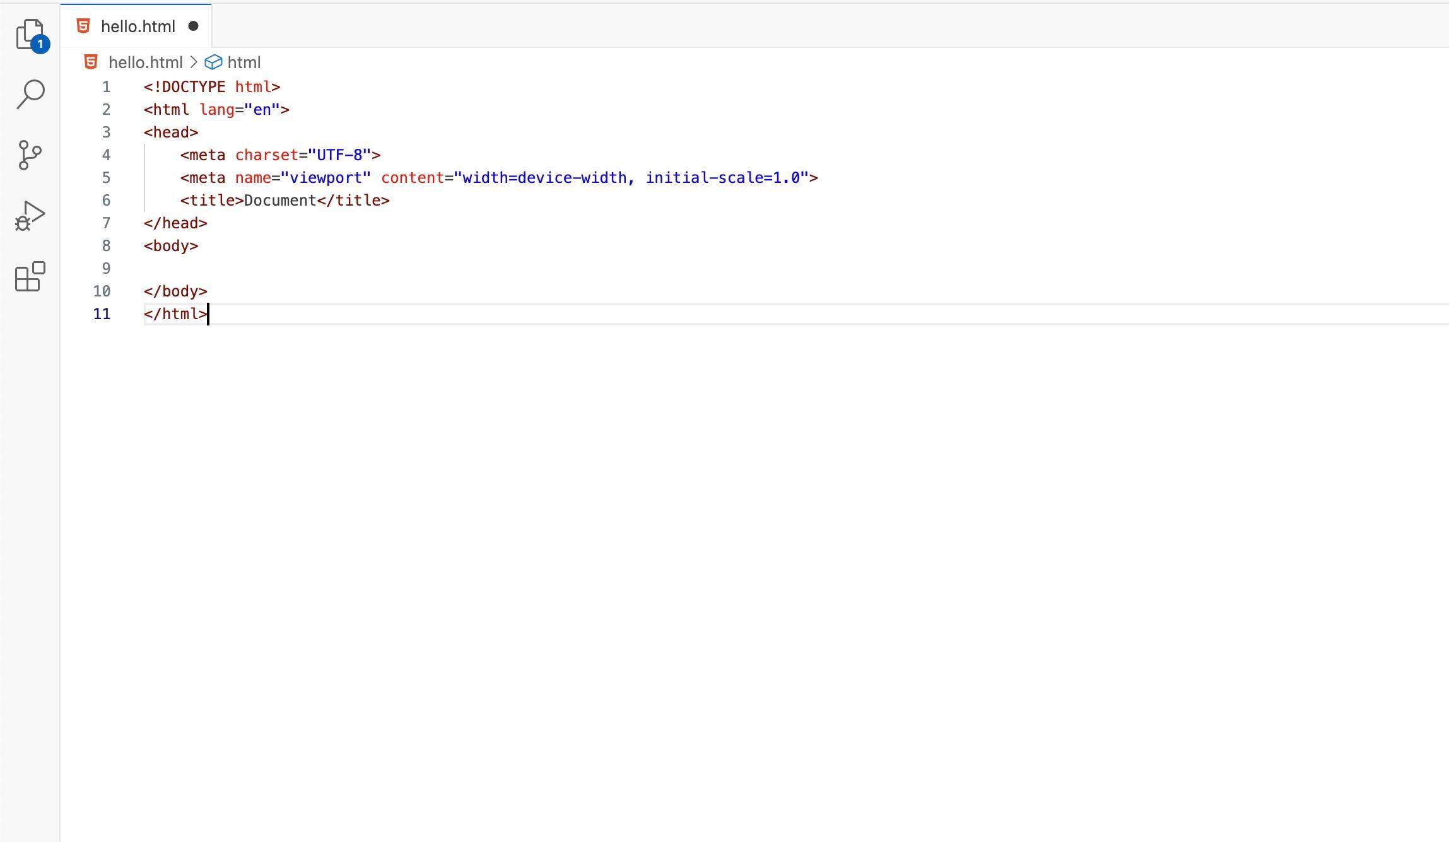Open the html breadcrumb symbol list
This screenshot has height=842, width=1449.
(x=245, y=62)
